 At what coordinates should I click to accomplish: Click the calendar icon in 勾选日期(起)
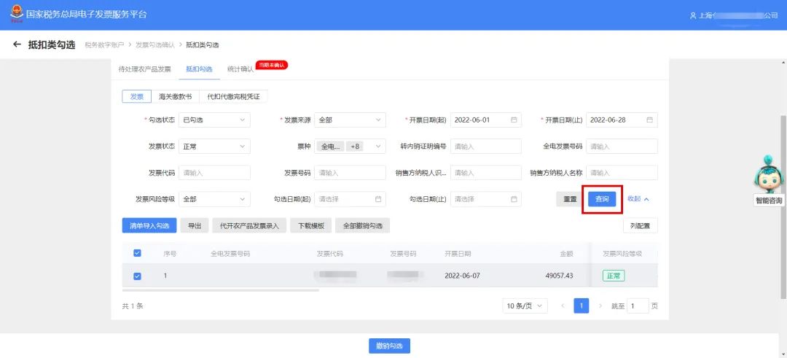(378, 199)
